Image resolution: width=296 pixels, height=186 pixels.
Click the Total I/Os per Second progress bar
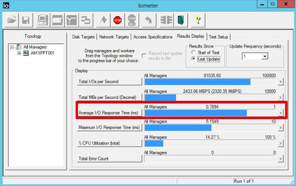point(210,82)
